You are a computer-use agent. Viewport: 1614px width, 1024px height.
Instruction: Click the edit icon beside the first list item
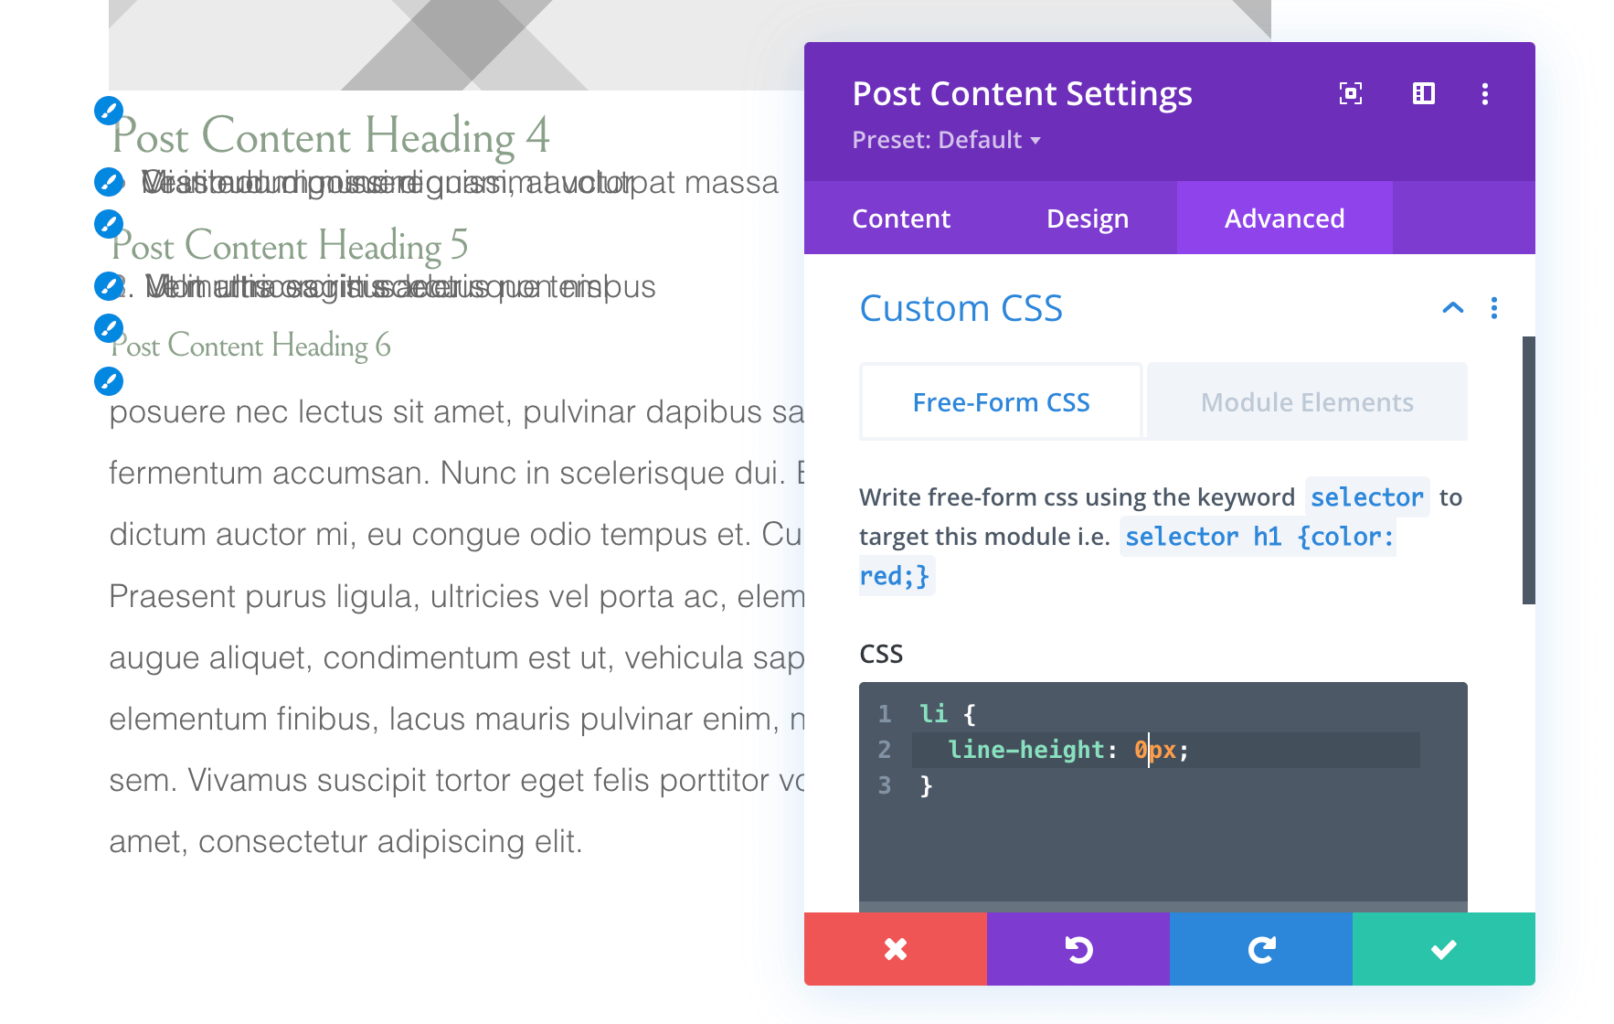pyautogui.click(x=109, y=182)
